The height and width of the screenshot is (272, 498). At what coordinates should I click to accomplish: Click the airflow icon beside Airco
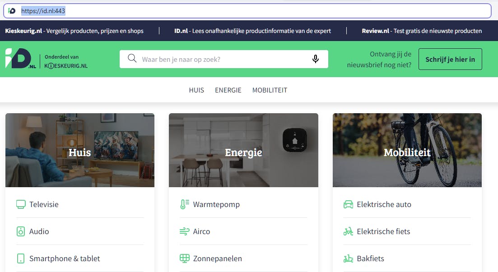183,231
